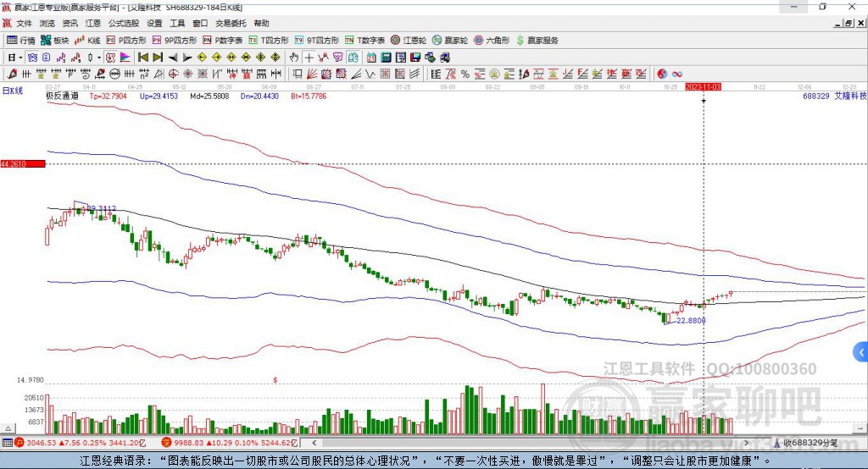Click the 688329 艾隆科技 stock label
This screenshot has height=469, width=868.
click(x=835, y=96)
